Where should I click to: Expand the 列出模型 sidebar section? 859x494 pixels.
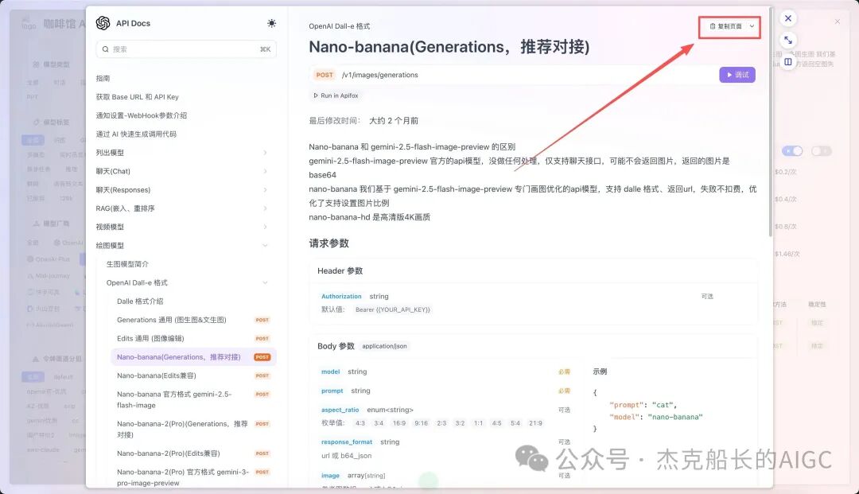click(x=265, y=153)
